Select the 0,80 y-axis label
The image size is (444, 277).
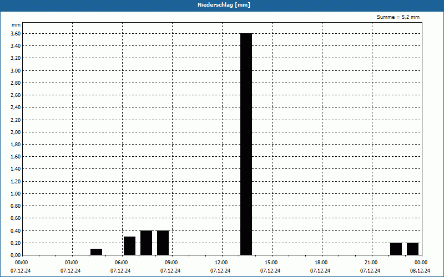tap(16, 206)
